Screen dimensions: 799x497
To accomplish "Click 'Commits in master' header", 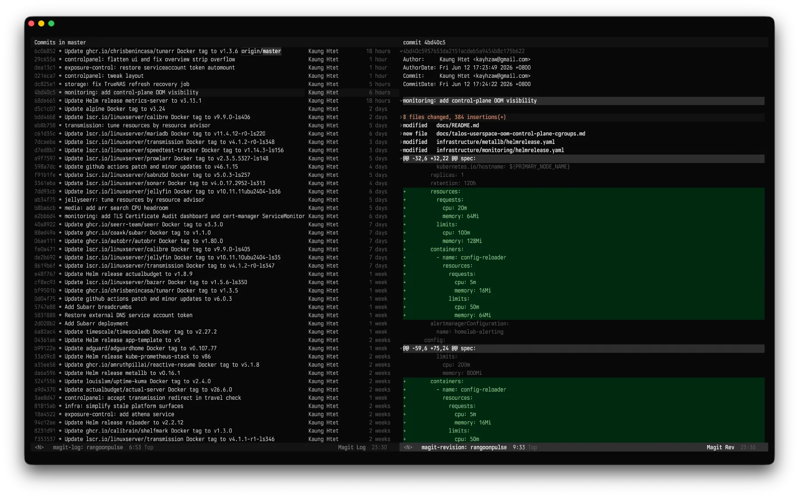I will tap(60, 43).
